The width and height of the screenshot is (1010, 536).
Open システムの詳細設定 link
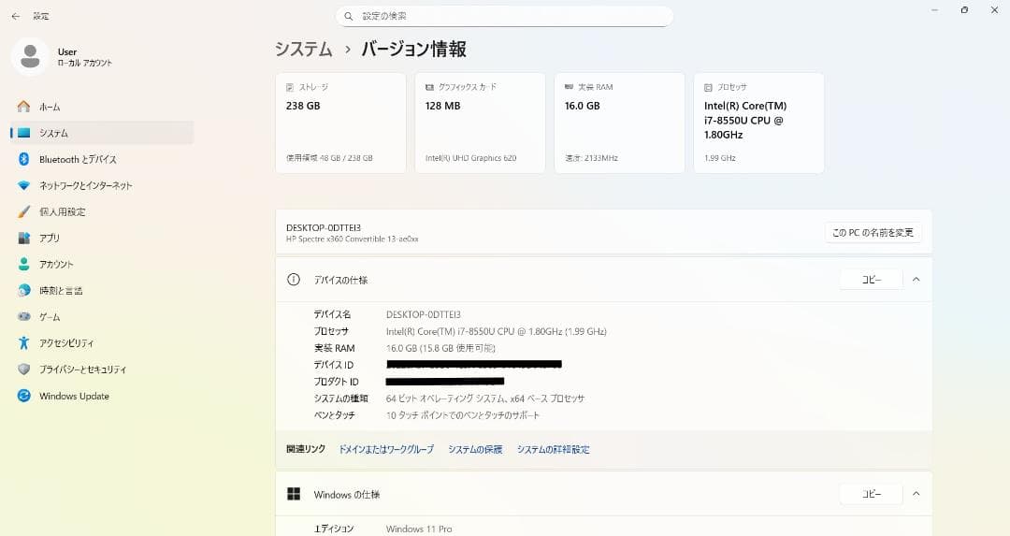tap(554, 450)
